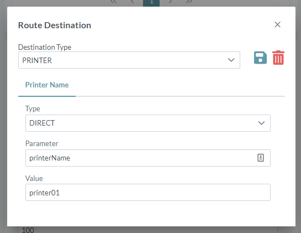The height and width of the screenshot is (233, 301).
Task: Click the chevron arrow beside DIRECT
Action: [261, 123]
